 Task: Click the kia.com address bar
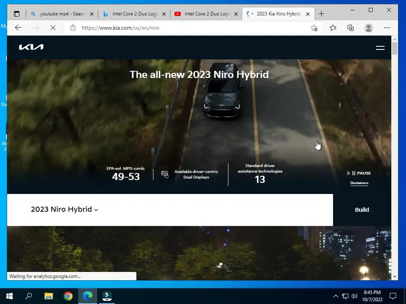pyautogui.click(x=193, y=28)
